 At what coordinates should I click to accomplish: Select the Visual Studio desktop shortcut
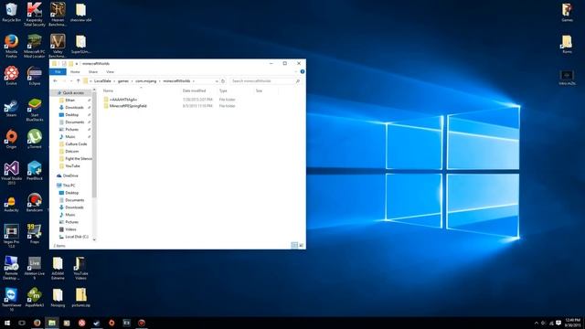(x=11, y=173)
